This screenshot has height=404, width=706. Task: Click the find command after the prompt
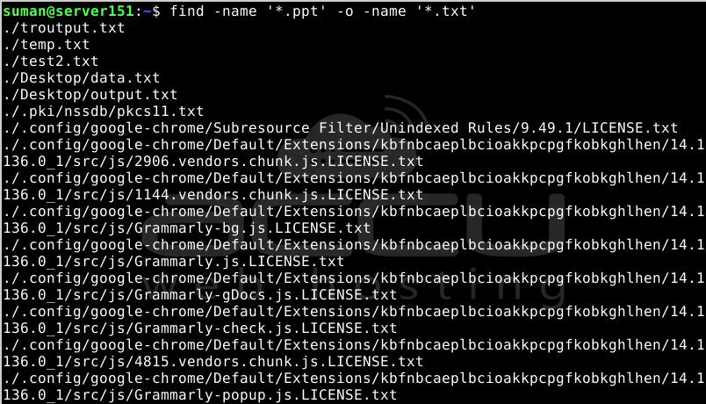[187, 11]
